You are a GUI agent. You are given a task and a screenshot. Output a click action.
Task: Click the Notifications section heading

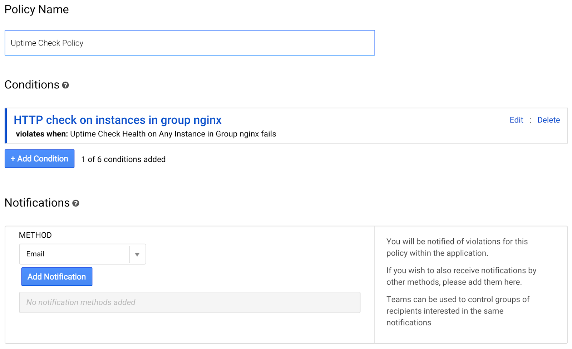[37, 203]
